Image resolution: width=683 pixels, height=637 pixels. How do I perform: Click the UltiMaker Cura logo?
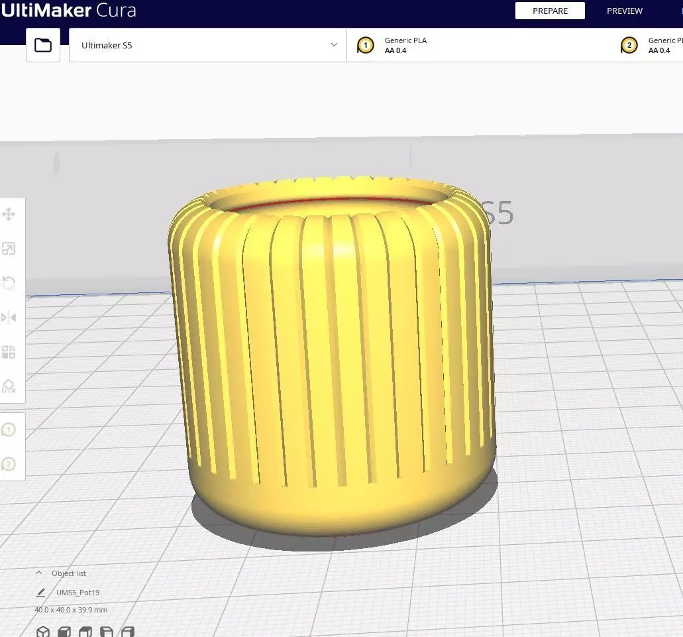(x=68, y=10)
